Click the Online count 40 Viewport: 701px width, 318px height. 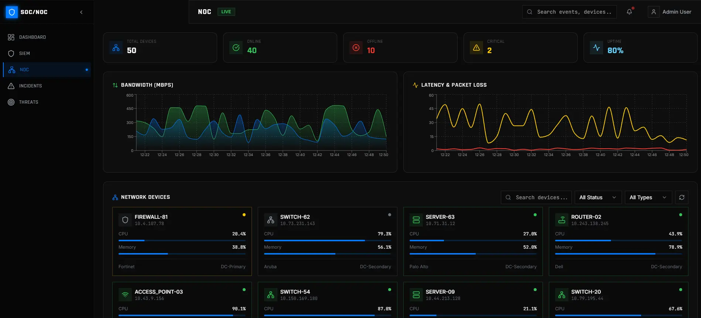[252, 51]
